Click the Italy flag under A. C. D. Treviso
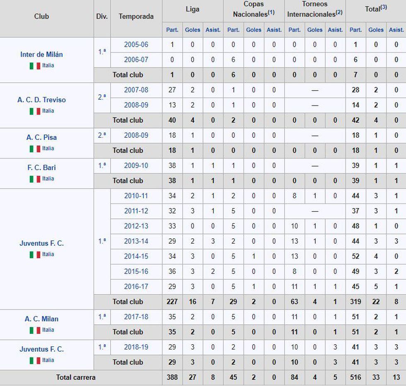The height and width of the screenshot is (386, 406). pos(35,111)
